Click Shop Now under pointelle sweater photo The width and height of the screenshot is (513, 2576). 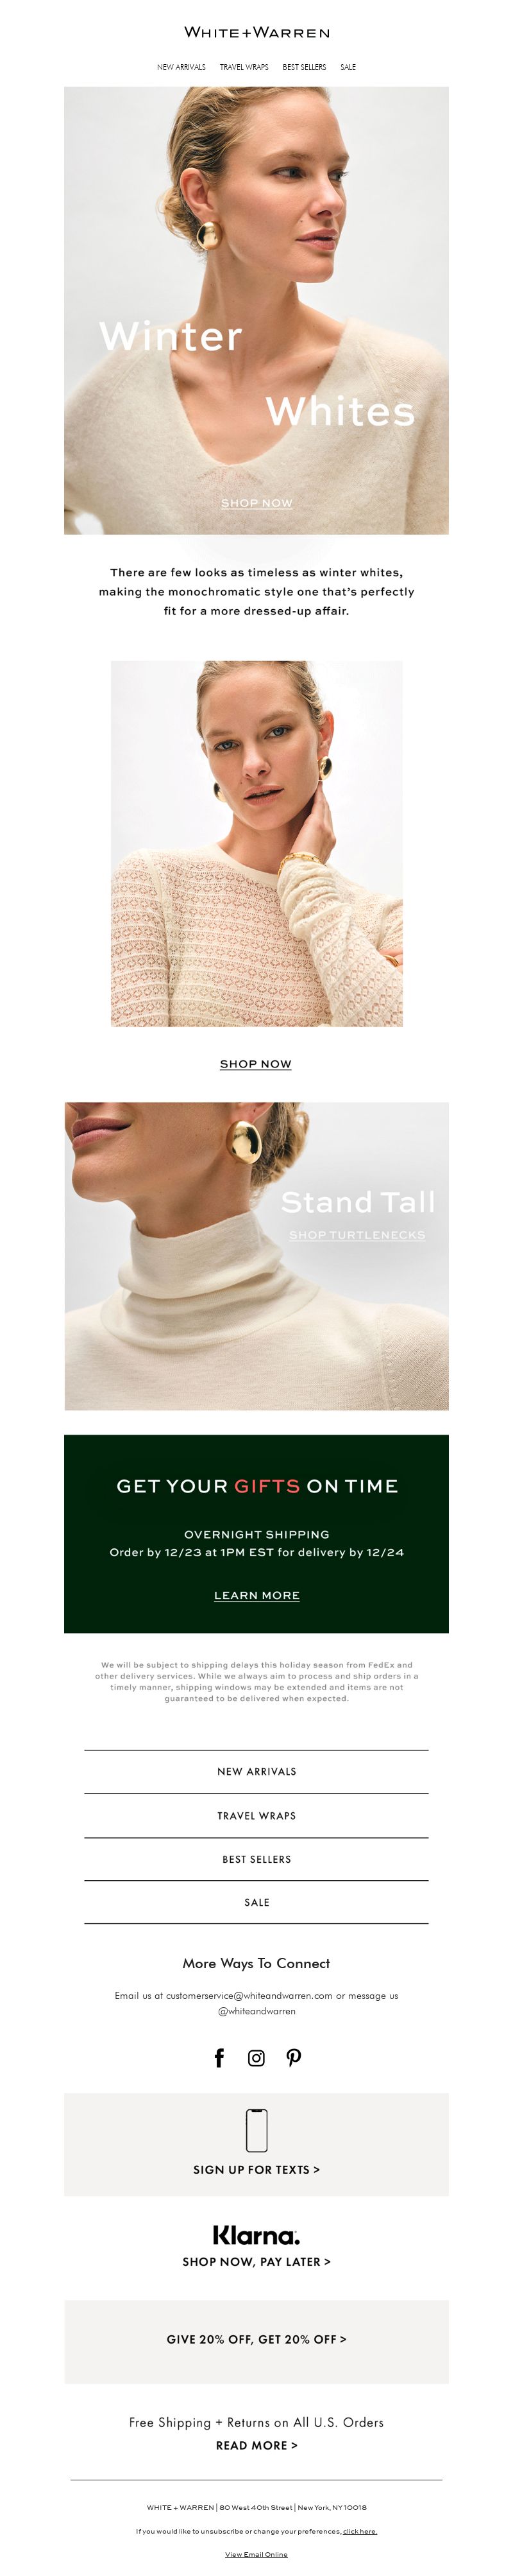tap(255, 1064)
